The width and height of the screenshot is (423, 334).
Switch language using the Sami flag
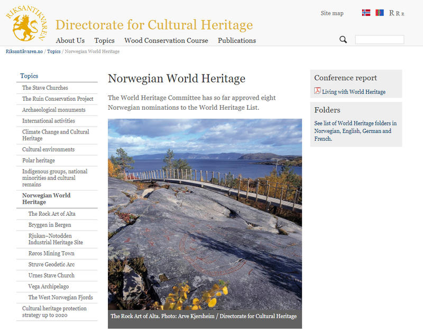click(x=380, y=13)
